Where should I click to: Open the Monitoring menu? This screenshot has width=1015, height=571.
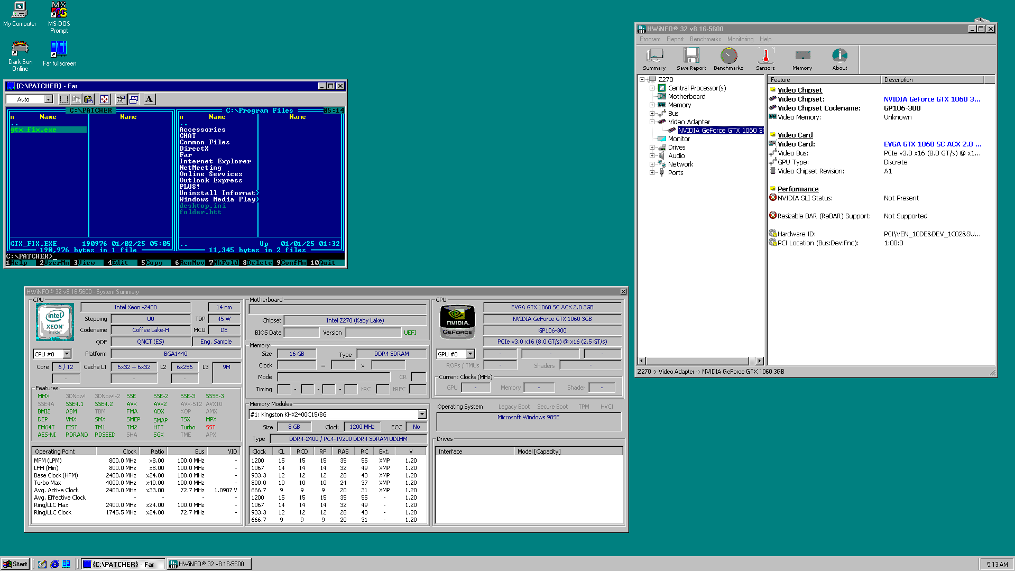(x=740, y=39)
